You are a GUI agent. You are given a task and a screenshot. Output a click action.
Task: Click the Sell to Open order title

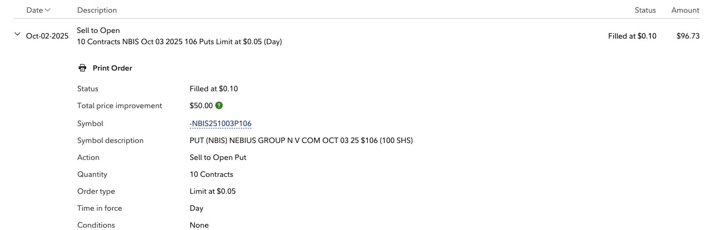click(98, 31)
